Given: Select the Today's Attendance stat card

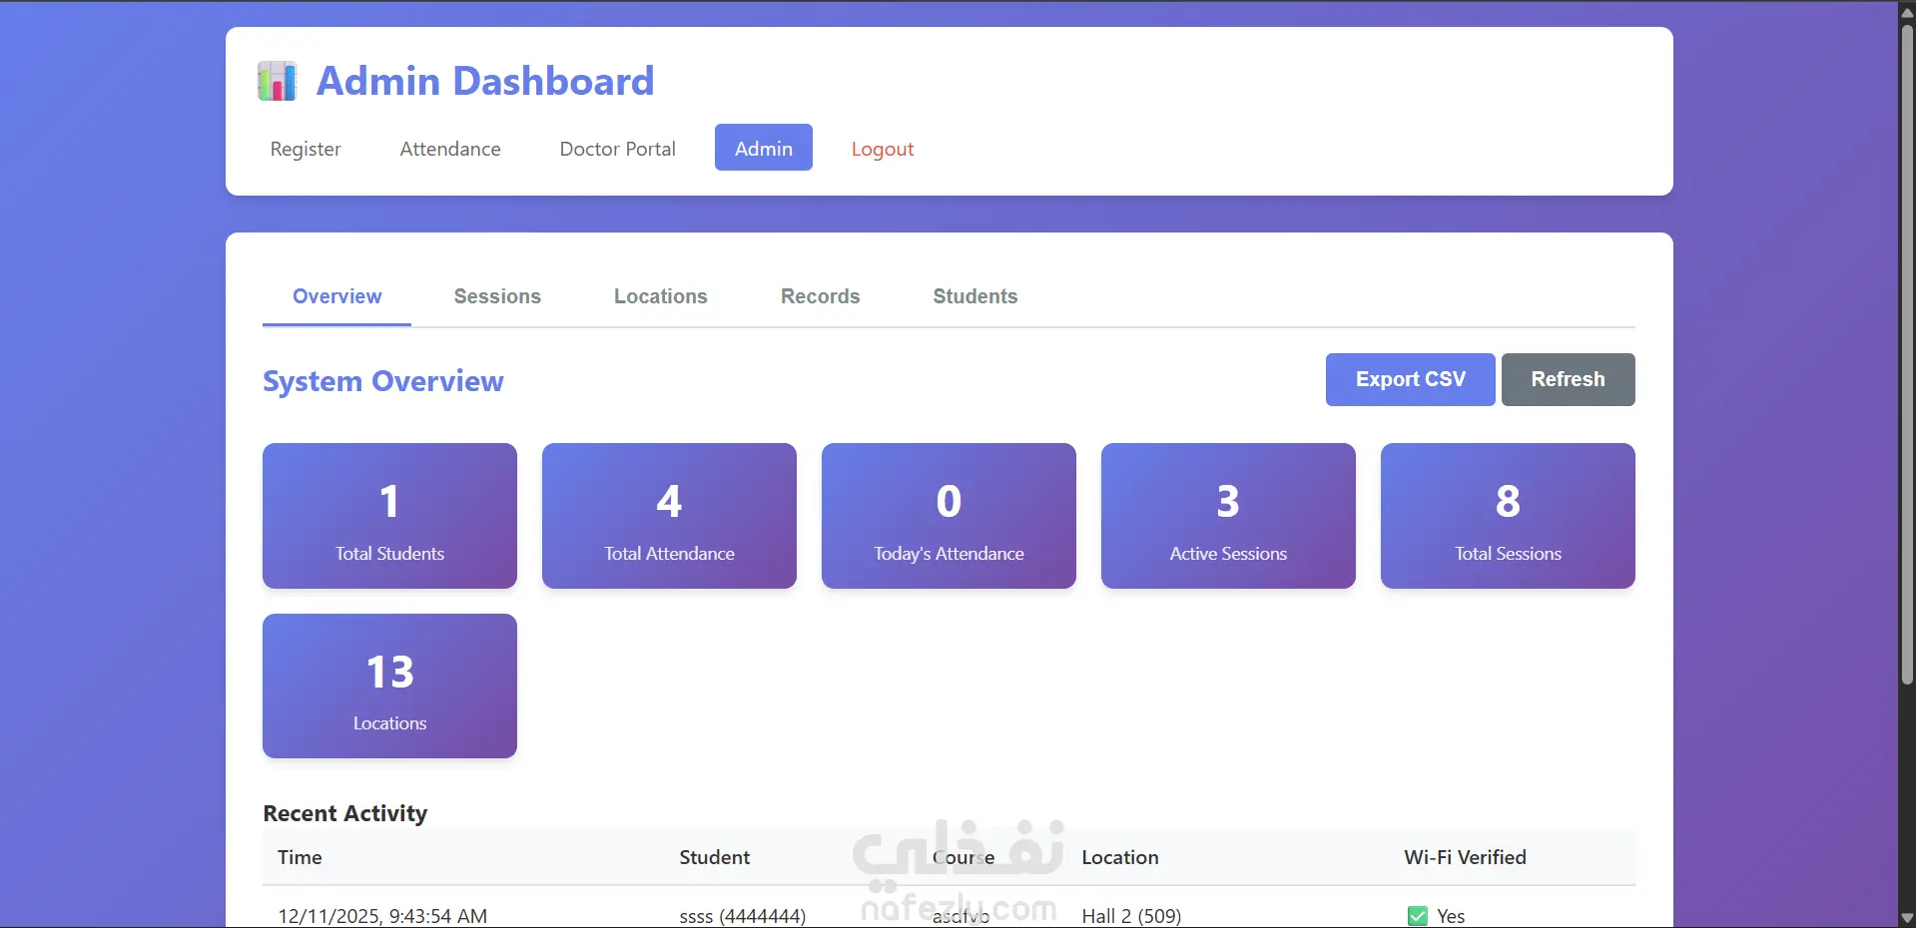Looking at the screenshot, I should click(949, 516).
